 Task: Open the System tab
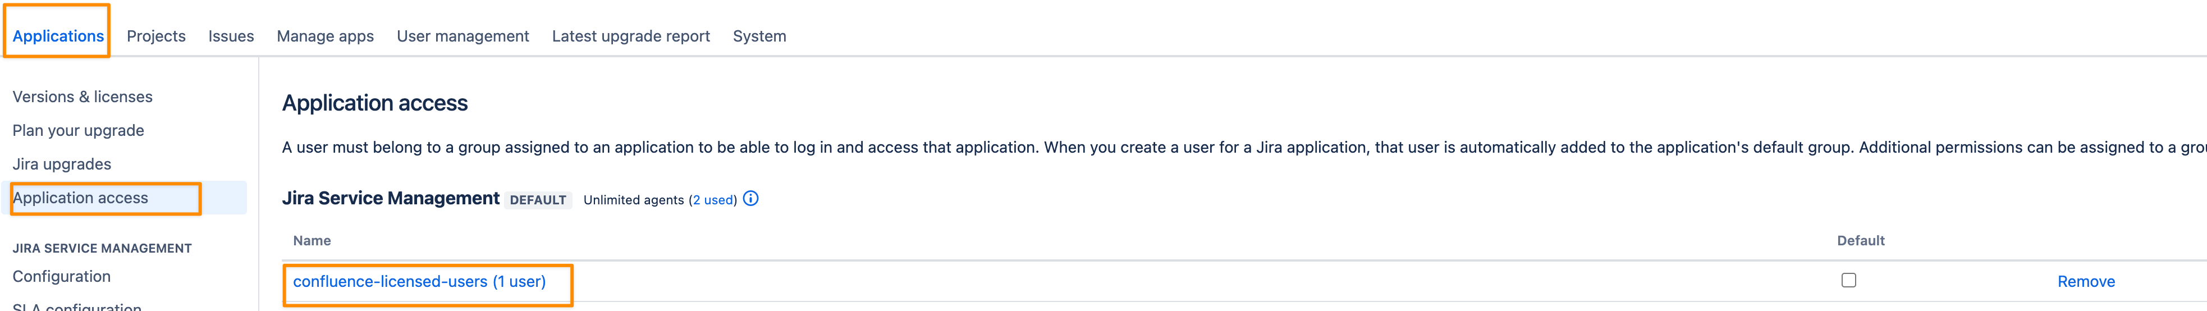759,36
